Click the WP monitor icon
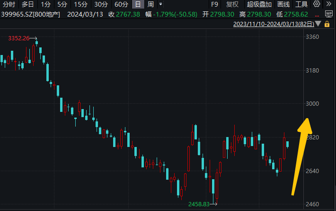Viewport: 336px width, 211px height. (x=329, y=14)
